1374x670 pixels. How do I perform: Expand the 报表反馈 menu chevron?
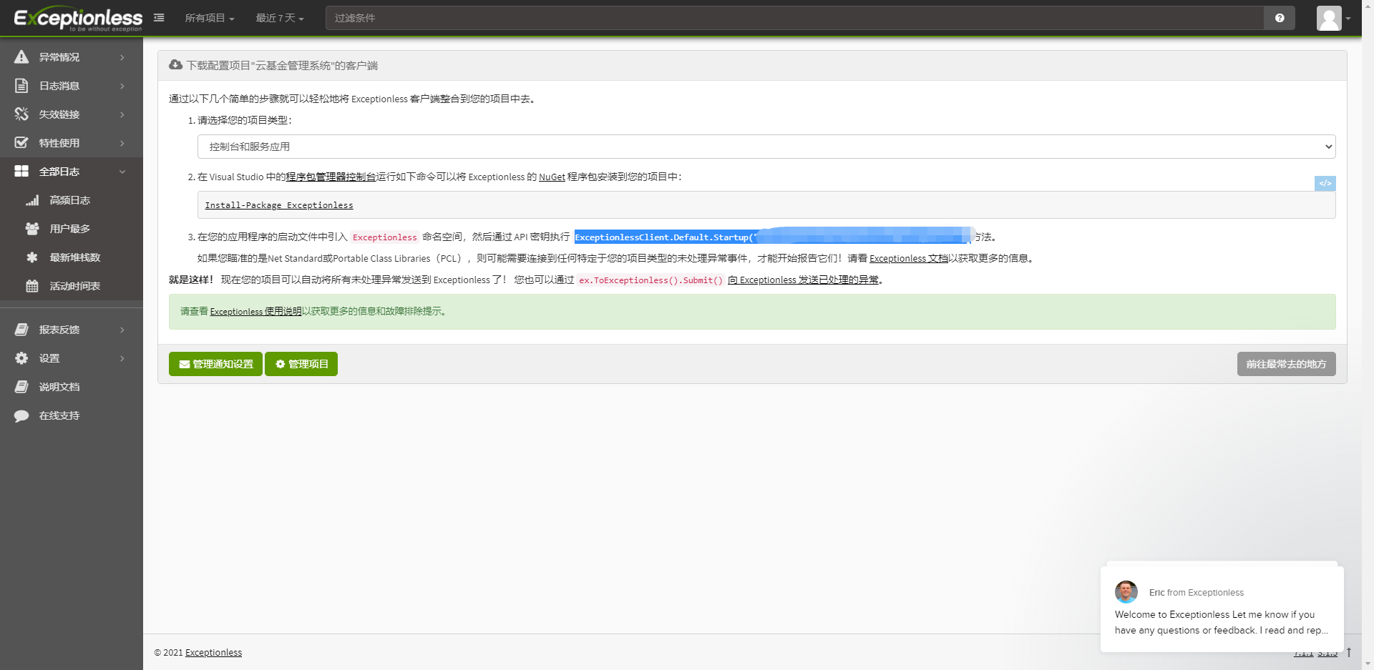(x=122, y=330)
